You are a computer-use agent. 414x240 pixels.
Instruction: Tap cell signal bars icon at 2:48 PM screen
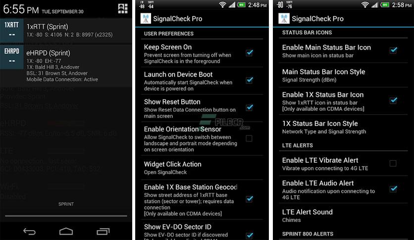232,5
